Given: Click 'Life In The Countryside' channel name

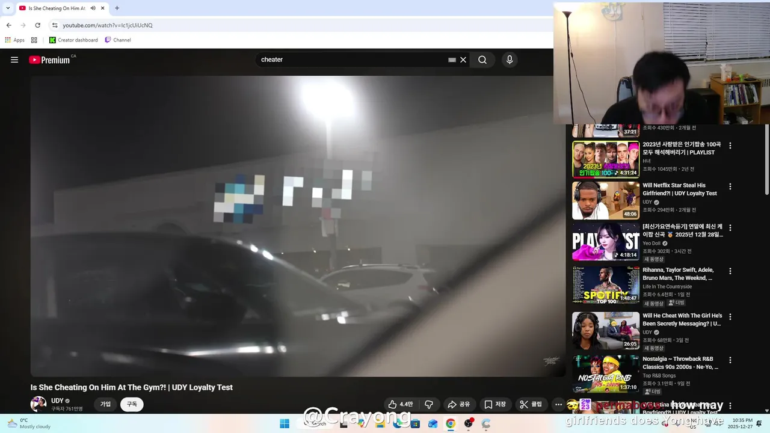Looking at the screenshot, I should click(x=667, y=287).
